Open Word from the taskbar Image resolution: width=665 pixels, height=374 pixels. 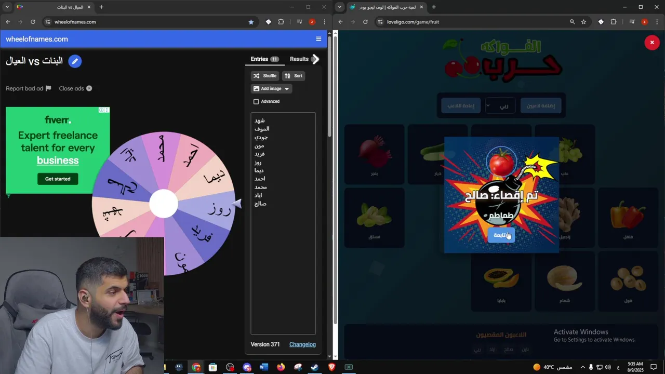pos(264,367)
